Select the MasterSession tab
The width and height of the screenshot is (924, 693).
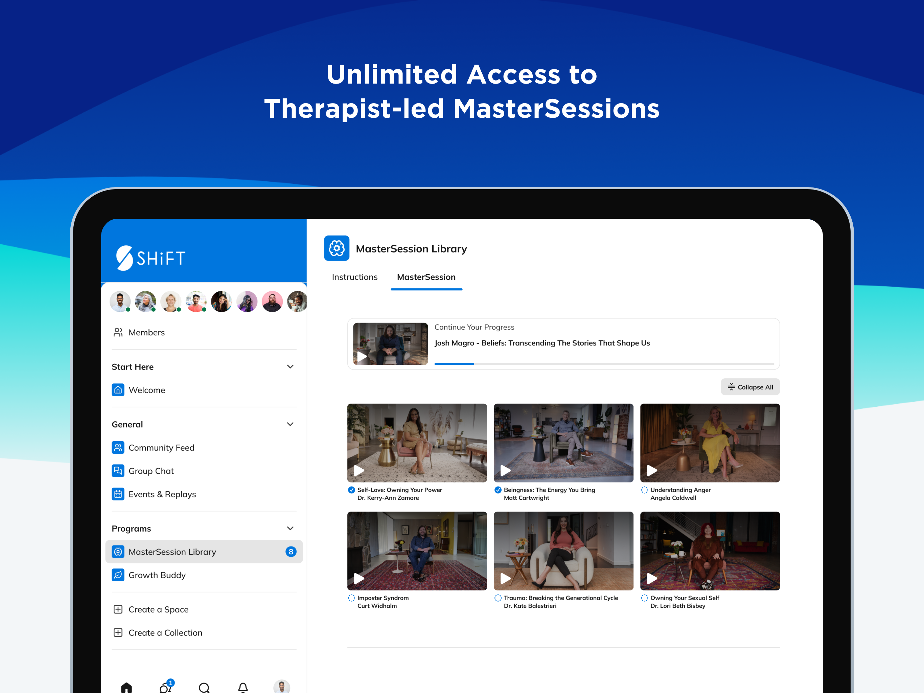pyautogui.click(x=426, y=277)
